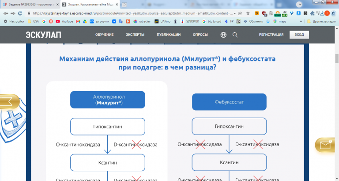This screenshot has height=181, width=339.
Task: Open the Настройки bookmark
Action: (14, 21)
